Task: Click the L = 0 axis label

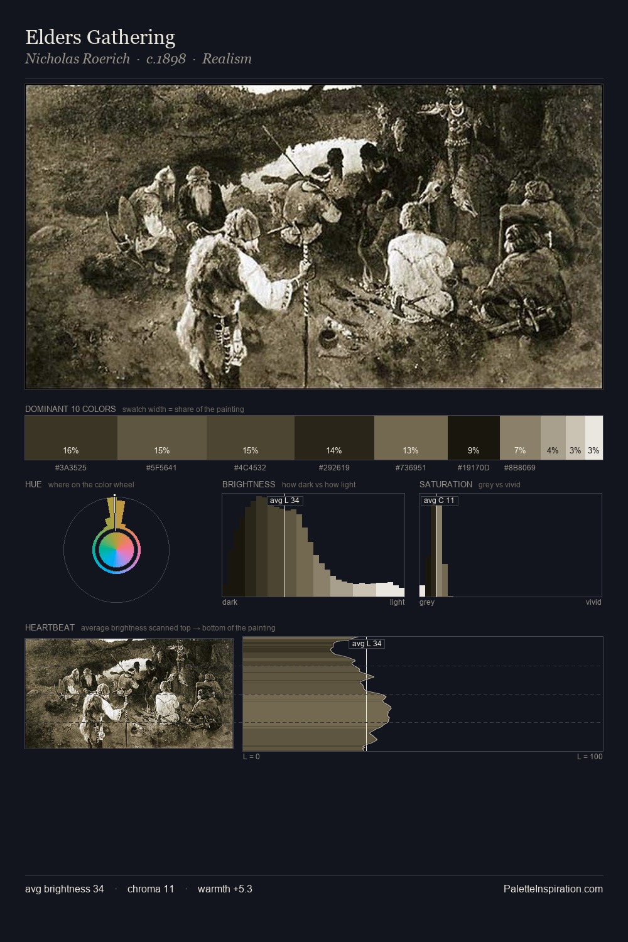Action: (x=251, y=757)
